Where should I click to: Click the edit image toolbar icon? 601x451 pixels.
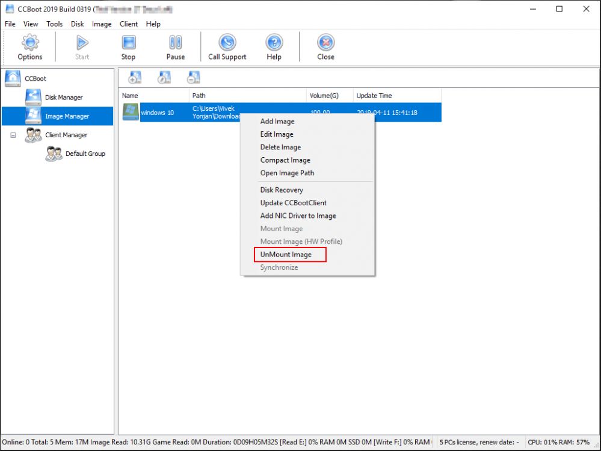click(x=164, y=78)
